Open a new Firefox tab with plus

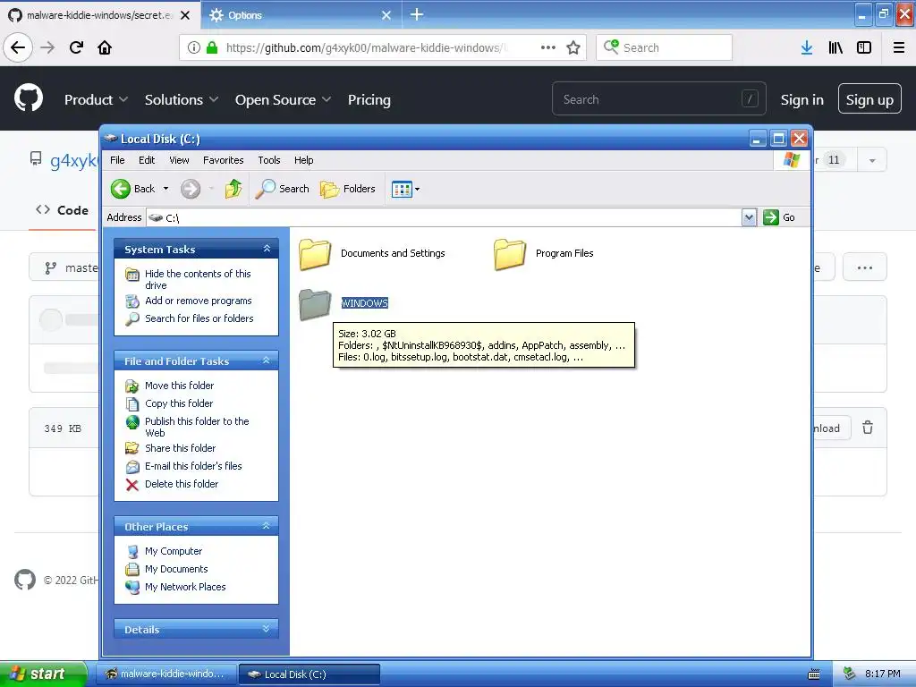(x=417, y=14)
